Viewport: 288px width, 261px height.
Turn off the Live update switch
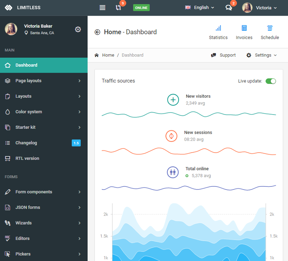coord(271,81)
